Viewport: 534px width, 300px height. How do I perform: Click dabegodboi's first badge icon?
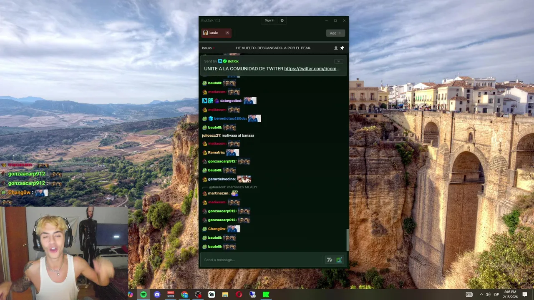(205, 101)
